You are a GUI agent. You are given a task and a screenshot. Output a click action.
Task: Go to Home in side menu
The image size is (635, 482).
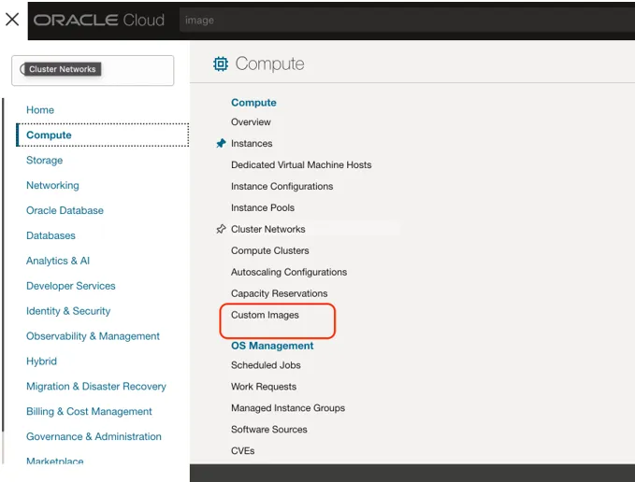click(40, 110)
